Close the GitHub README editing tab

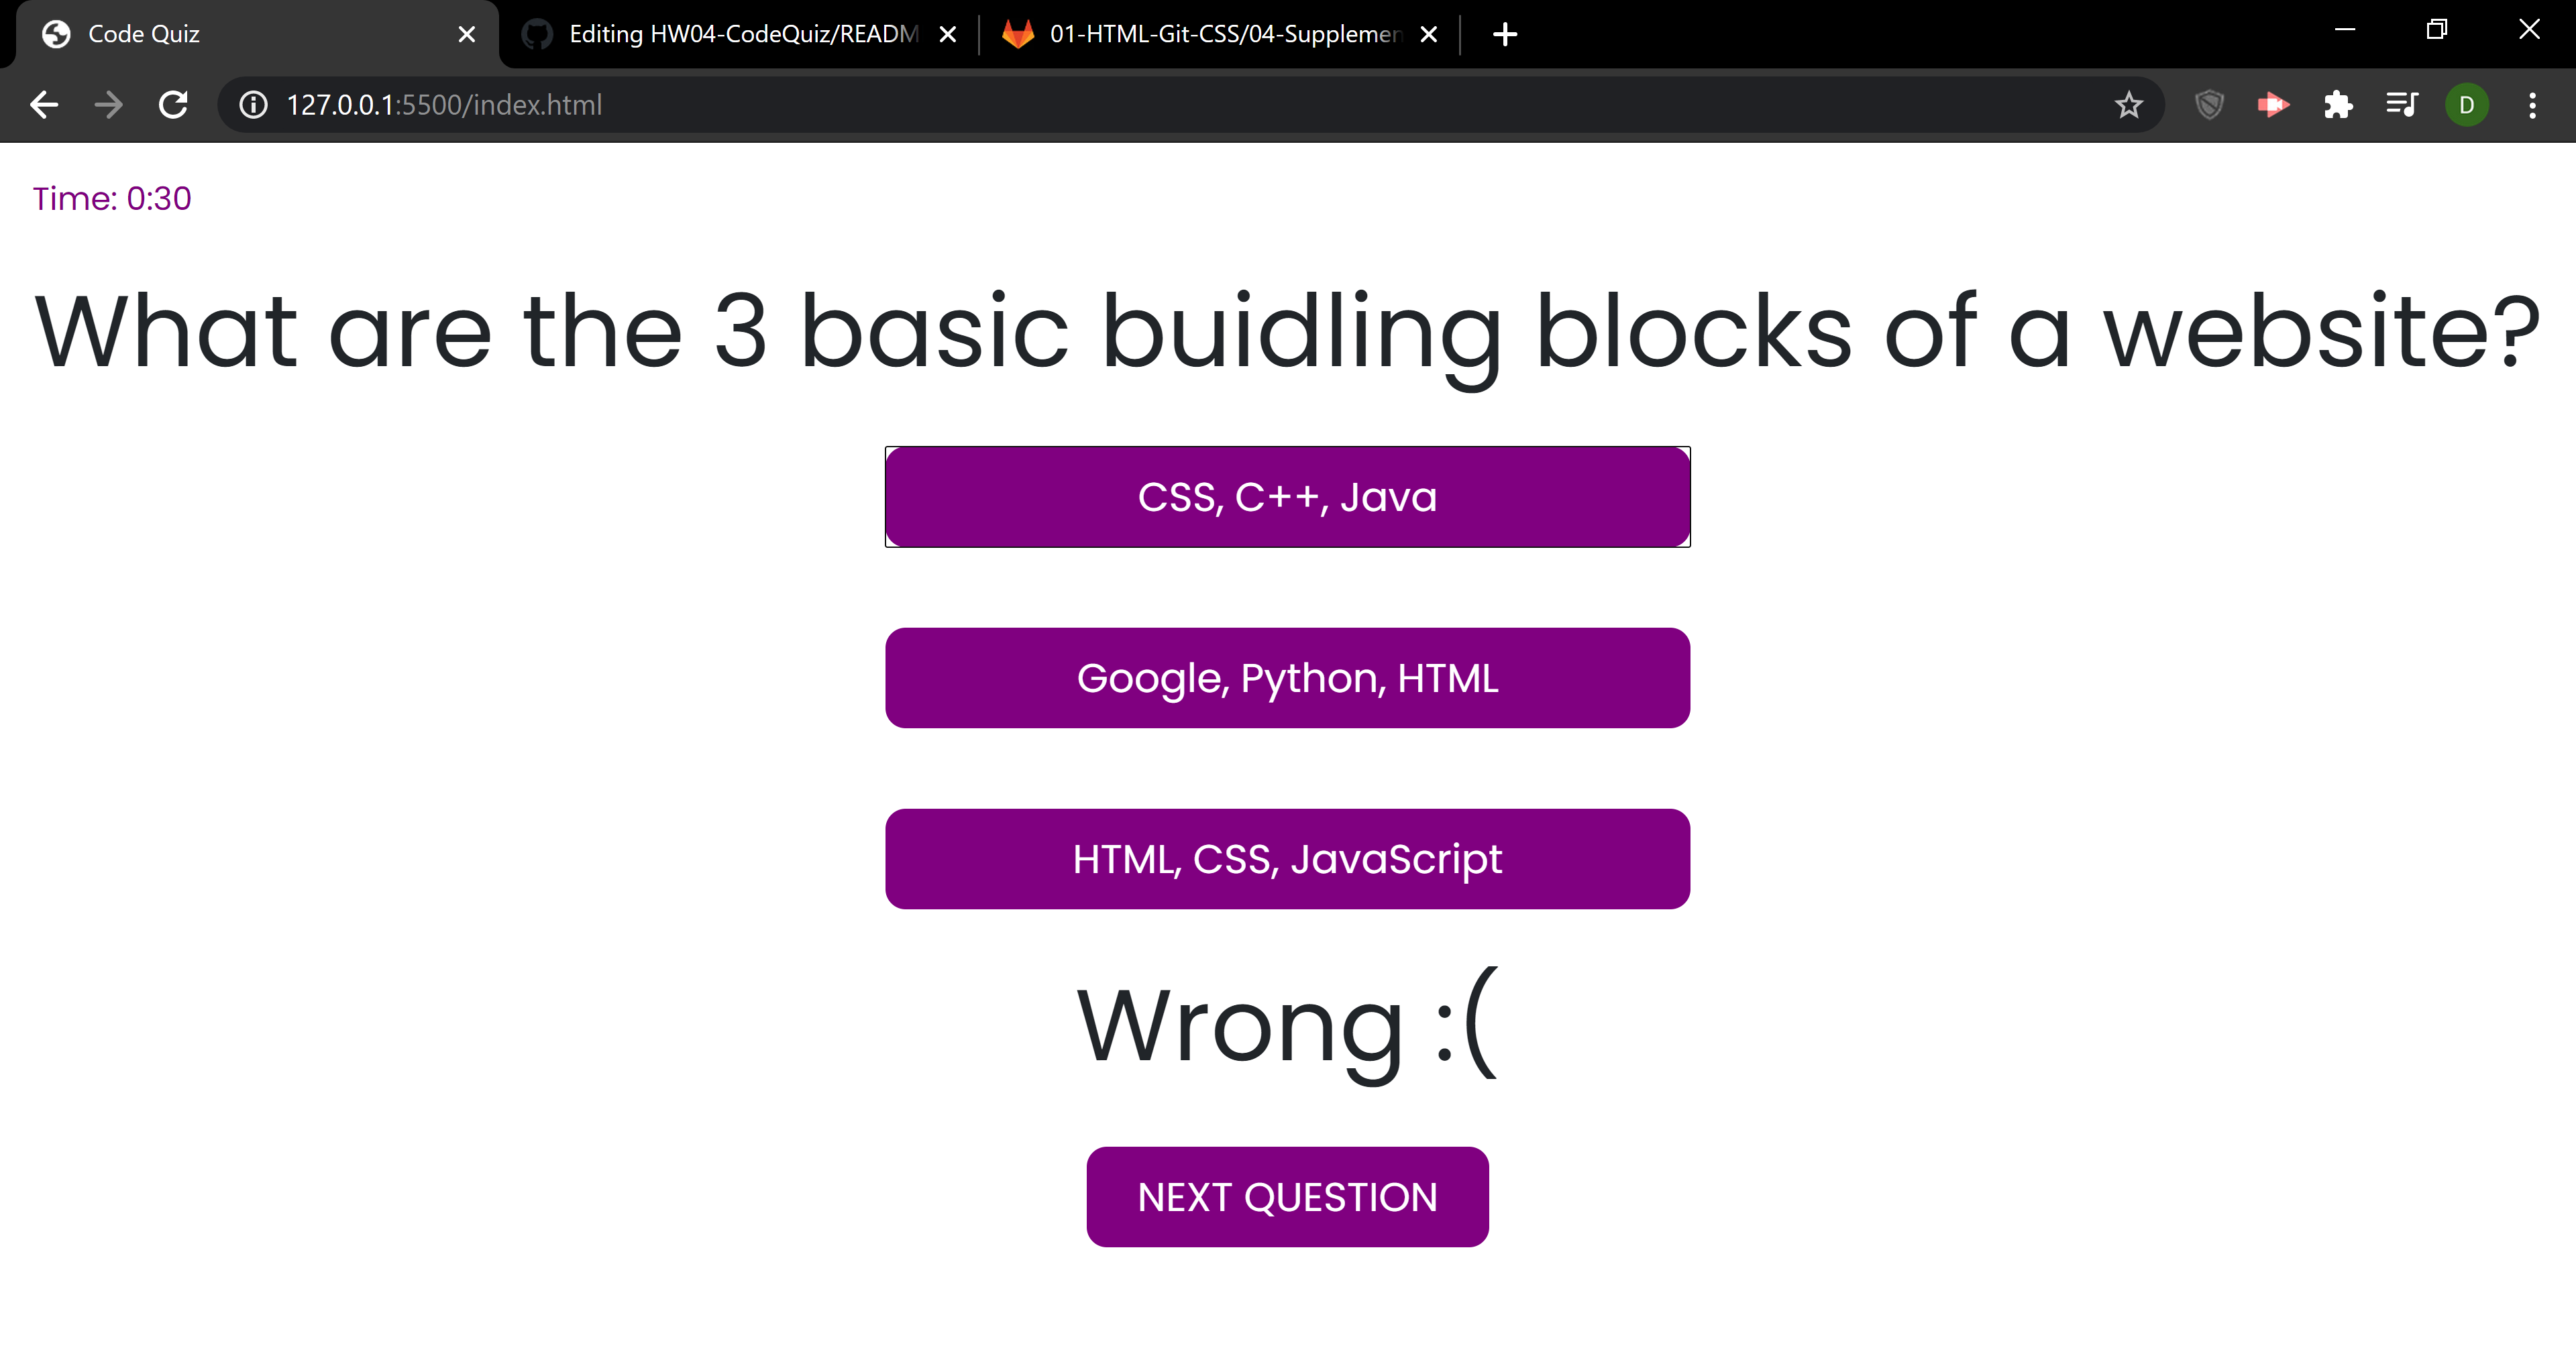tap(947, 34)
